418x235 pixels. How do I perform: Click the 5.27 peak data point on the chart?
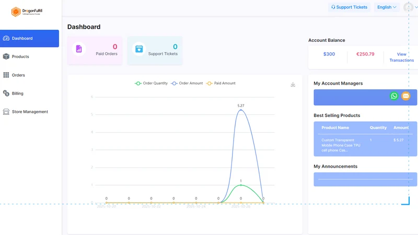[x=241, y=110]
